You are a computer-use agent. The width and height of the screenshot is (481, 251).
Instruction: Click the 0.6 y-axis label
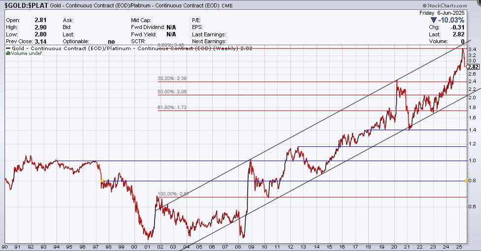pyautogui.click(x=472, y=206)
